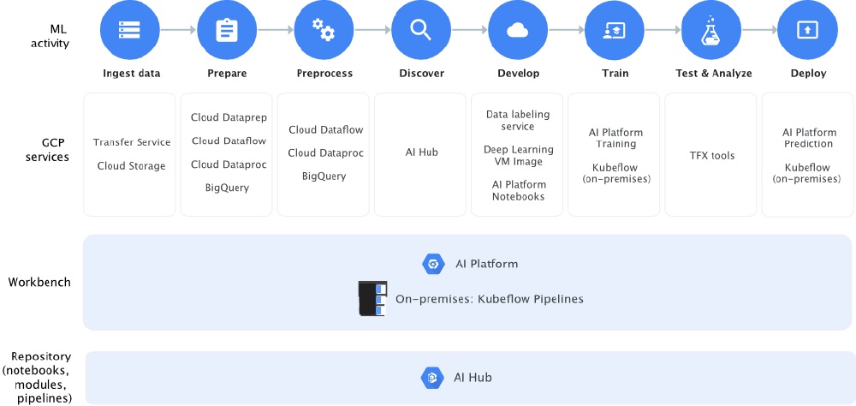This screenshot has height=406, width=856.
Task: Select the Discover label
Action: pos(421,73)
